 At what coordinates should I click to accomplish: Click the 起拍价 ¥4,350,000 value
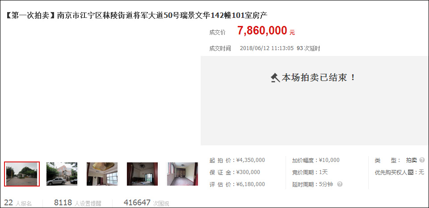[250, 160]
